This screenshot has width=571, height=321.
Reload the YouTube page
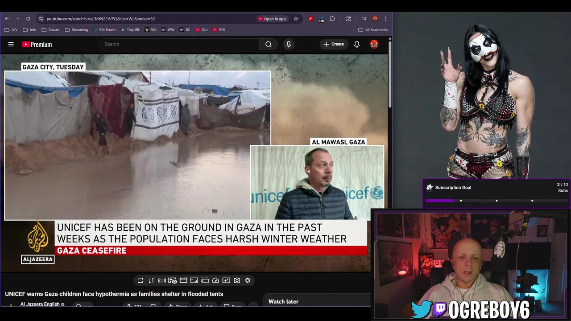pyautogui.click(x=28, y=19)
